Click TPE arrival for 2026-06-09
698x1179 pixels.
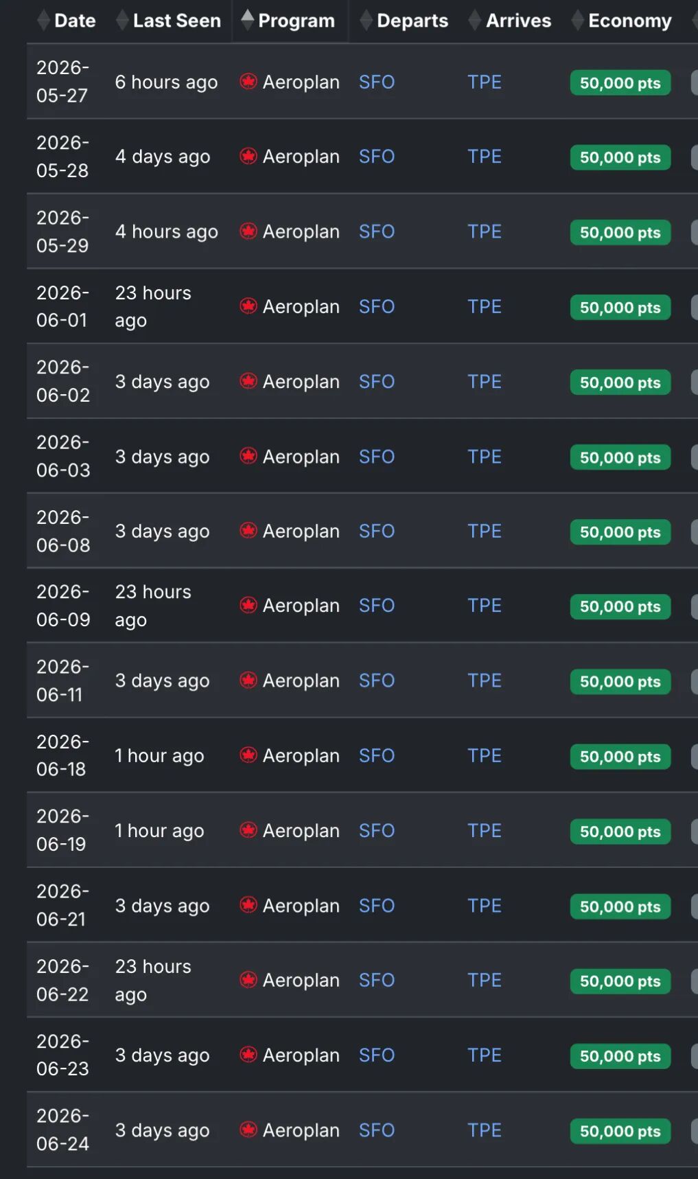coord(485,606)
